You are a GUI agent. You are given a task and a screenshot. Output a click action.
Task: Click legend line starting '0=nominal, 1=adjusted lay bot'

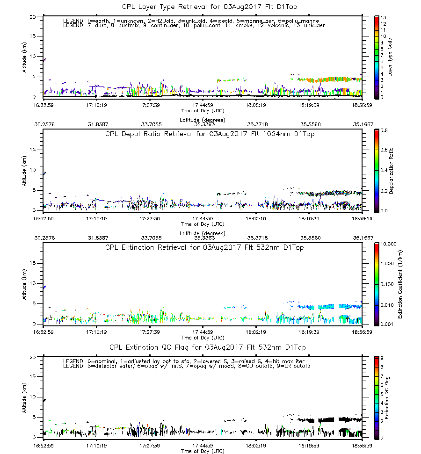click(x=184, y=361)
